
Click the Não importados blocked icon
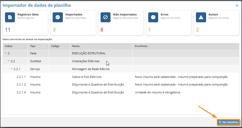pyautogui.click(x=105, y=17)
